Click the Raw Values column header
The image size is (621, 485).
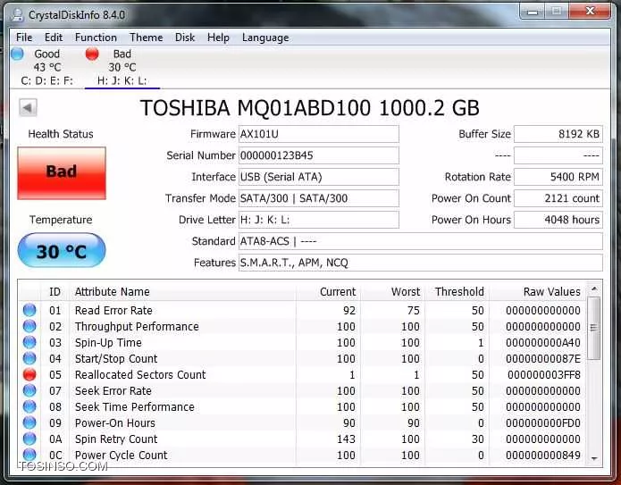point(538,292)
